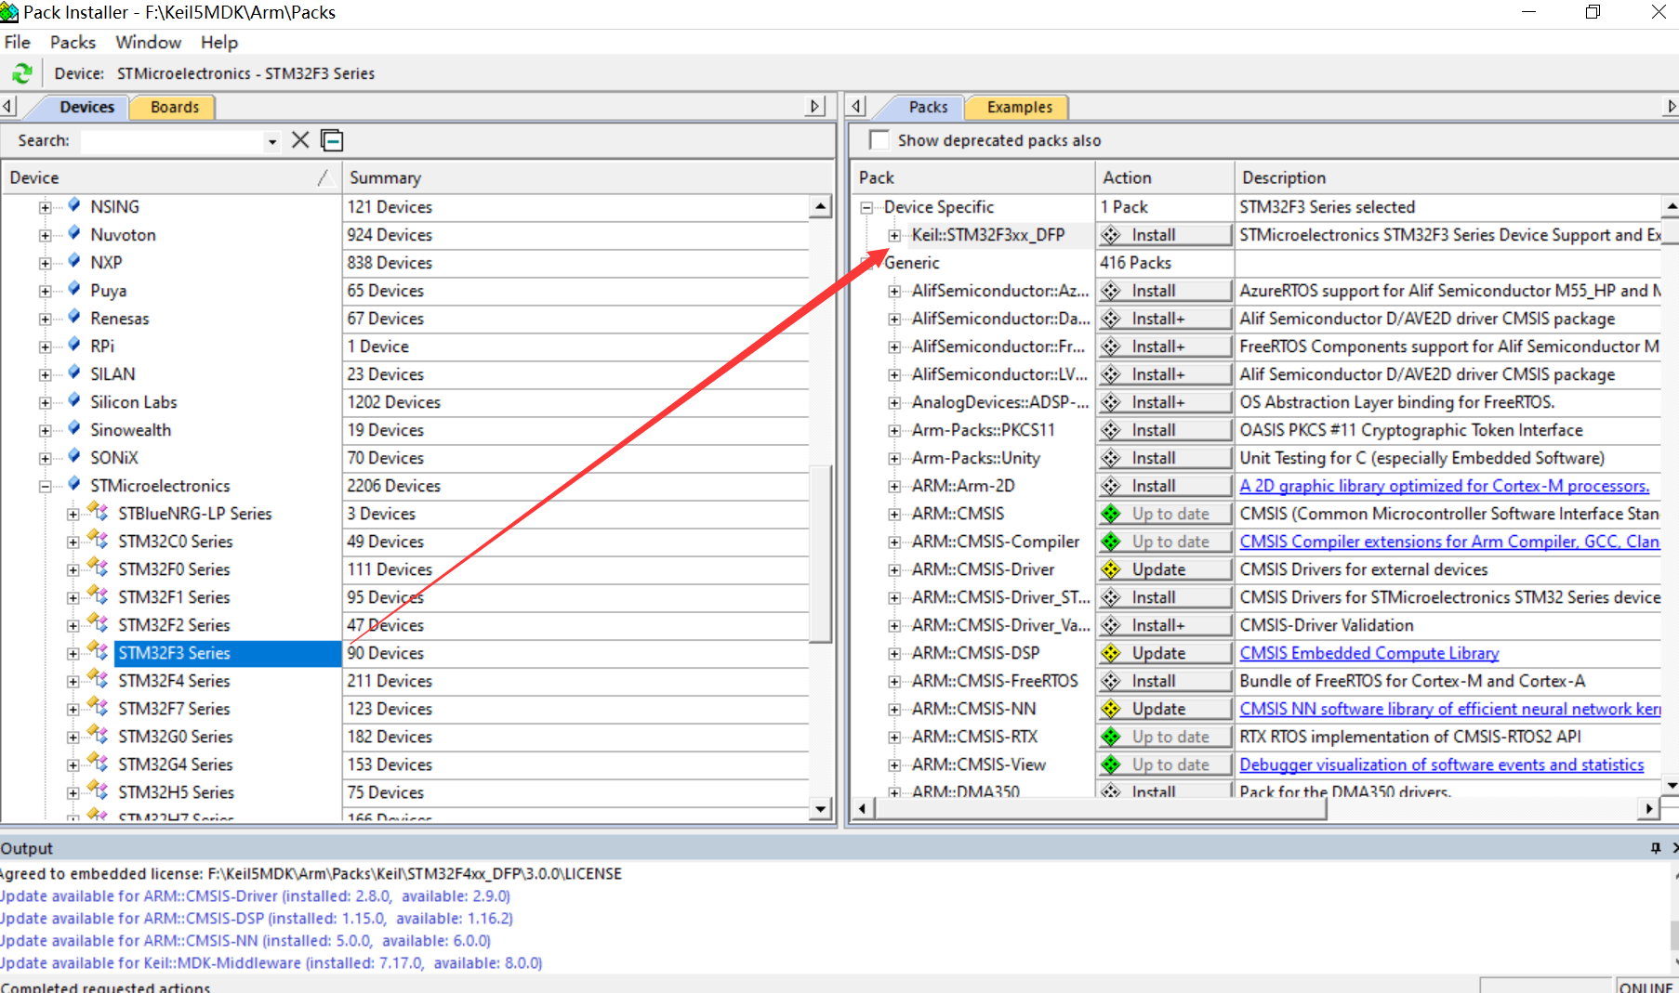Expand the Silicon Labs vendor node
This screenshot has width=1679, height=993.
pos(45,402)
